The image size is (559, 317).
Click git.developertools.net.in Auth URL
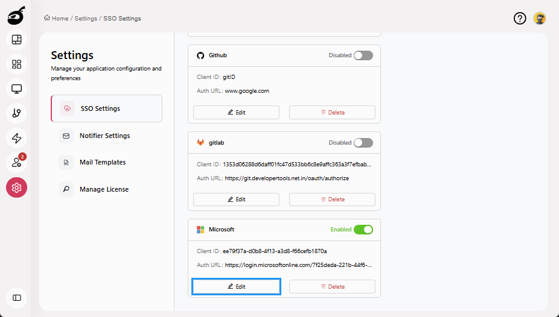[287, 178]
